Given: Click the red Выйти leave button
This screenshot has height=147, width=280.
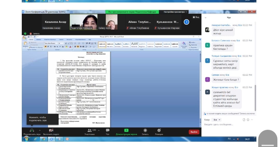Looking at the screenshot, I should (194, 132).
